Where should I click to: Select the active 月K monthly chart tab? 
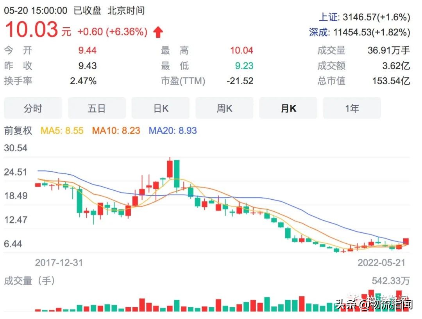pyautogui.click(x=288, y=108)
